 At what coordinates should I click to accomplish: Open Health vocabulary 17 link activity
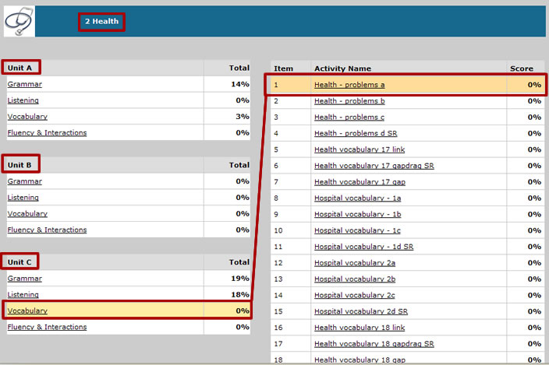(360, 149)
